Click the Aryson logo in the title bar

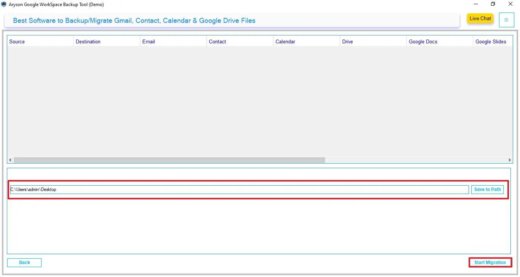click(x=4, y=4)
